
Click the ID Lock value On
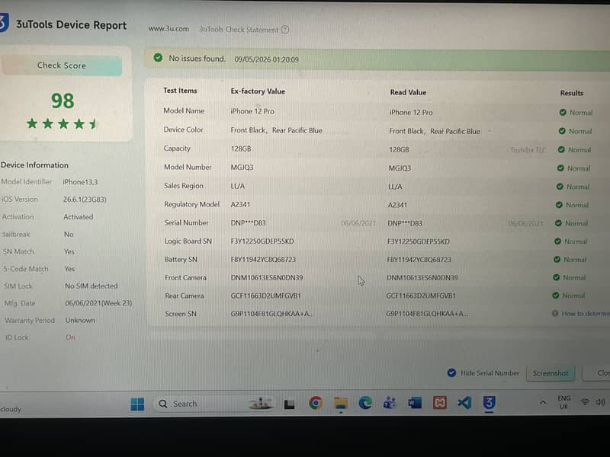click(70, 337)
